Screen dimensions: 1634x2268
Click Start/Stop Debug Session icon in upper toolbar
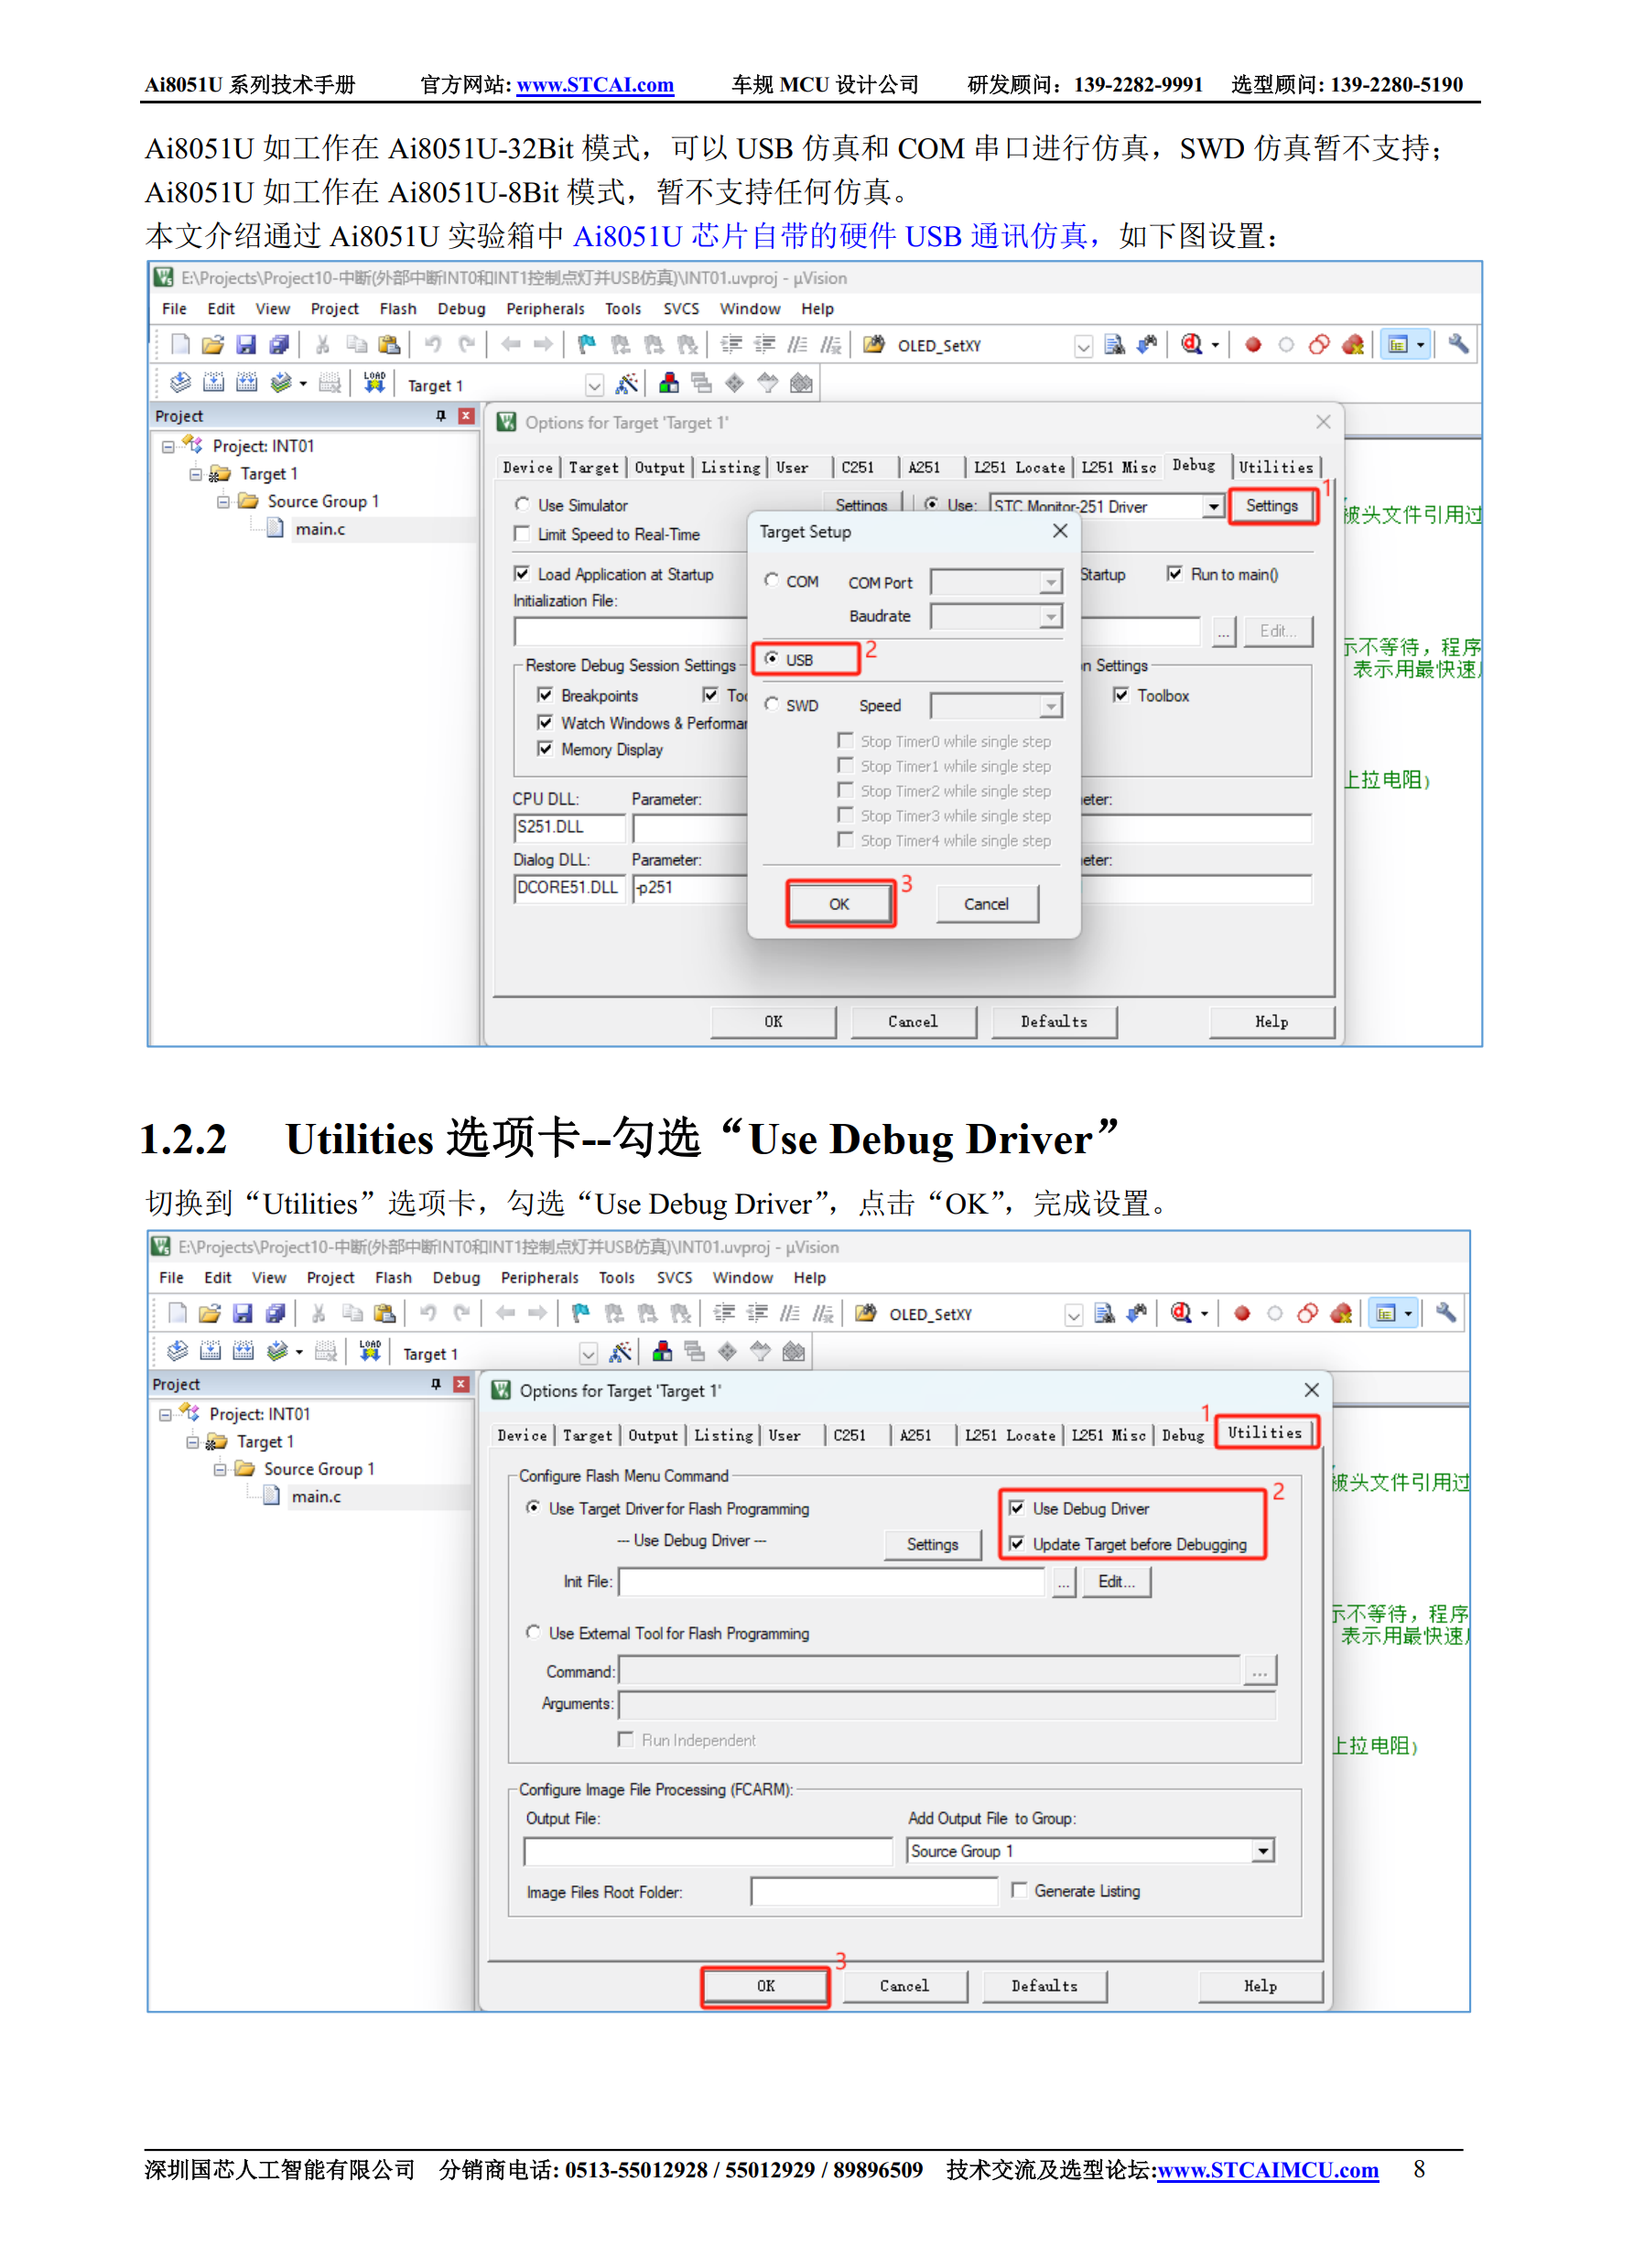pyautogui.click(x=1191, y=345)
